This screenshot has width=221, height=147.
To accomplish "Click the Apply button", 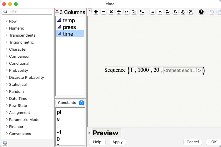I will [x=117, y=142].
